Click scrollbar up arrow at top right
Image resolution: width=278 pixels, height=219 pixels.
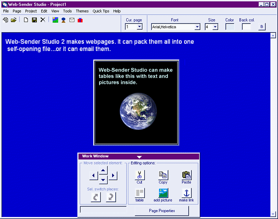click(273, 36)
